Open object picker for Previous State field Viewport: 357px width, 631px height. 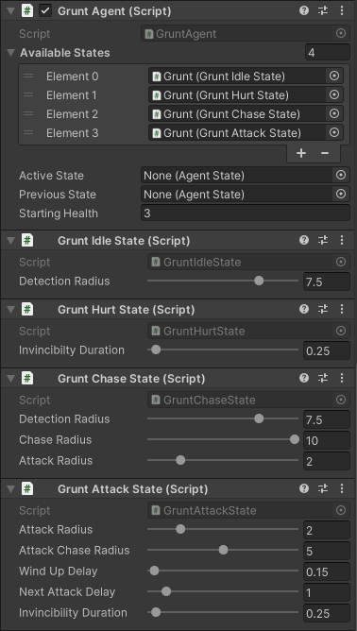point(341,194)
